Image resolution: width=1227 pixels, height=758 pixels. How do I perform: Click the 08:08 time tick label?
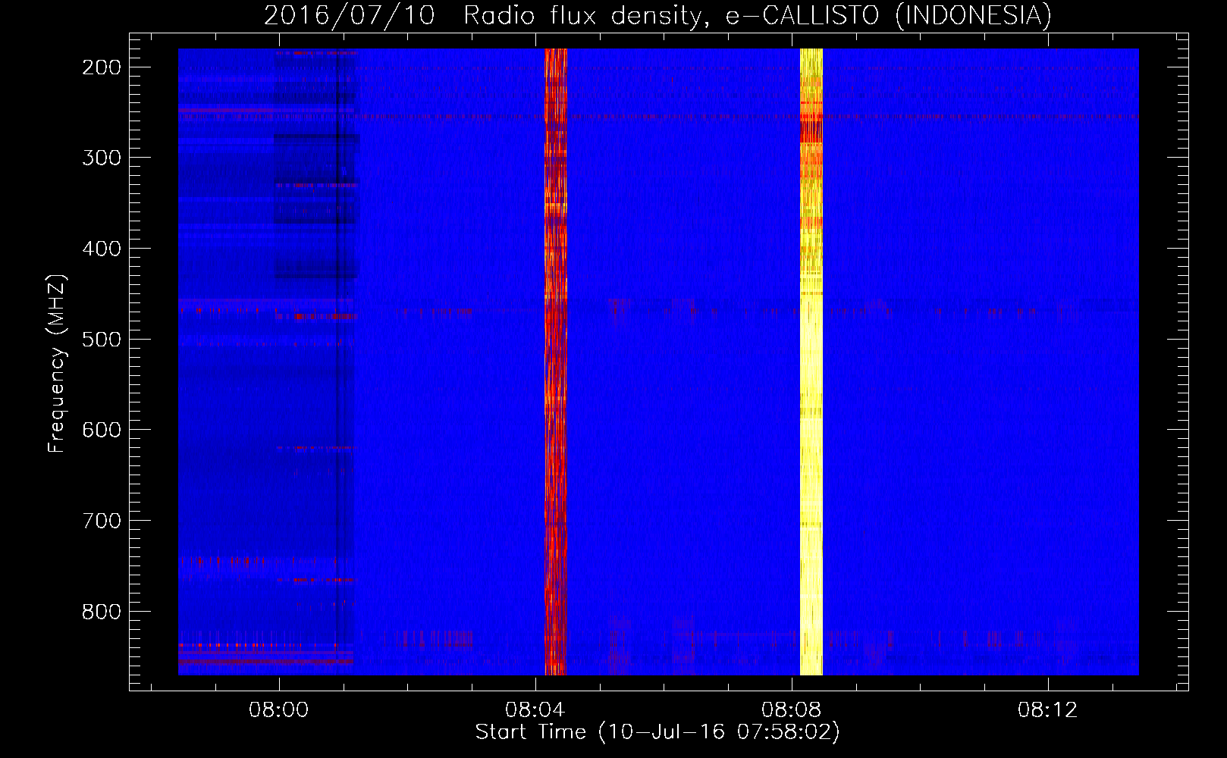coord(792,710)
